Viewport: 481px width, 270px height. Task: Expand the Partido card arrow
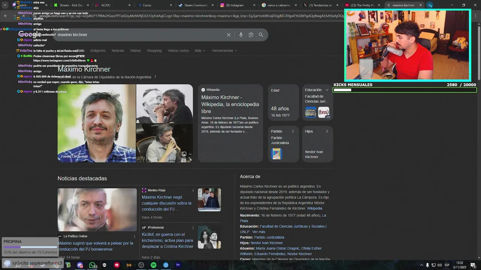pos(293,131)
